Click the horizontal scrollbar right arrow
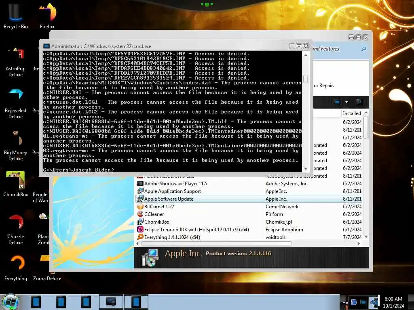414x310 pixels. coord(359,243)
